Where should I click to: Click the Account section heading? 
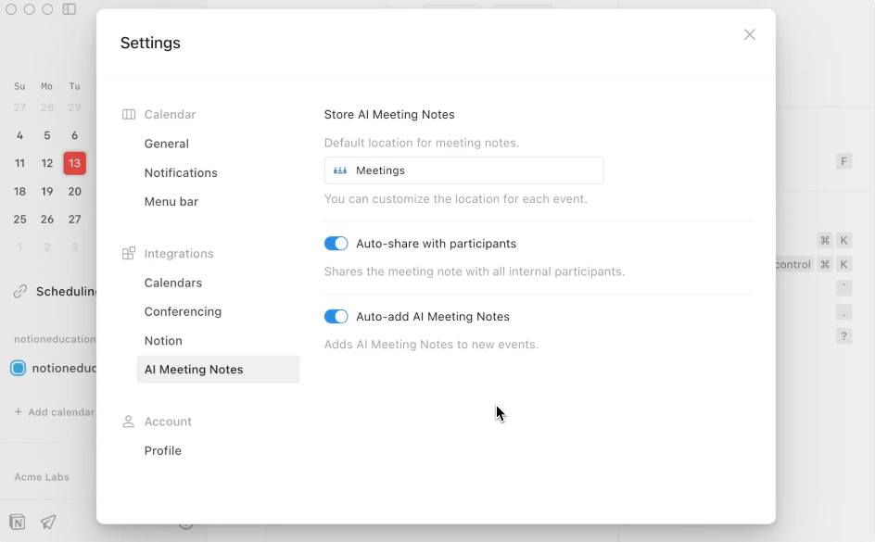click(x=168, y=422)
